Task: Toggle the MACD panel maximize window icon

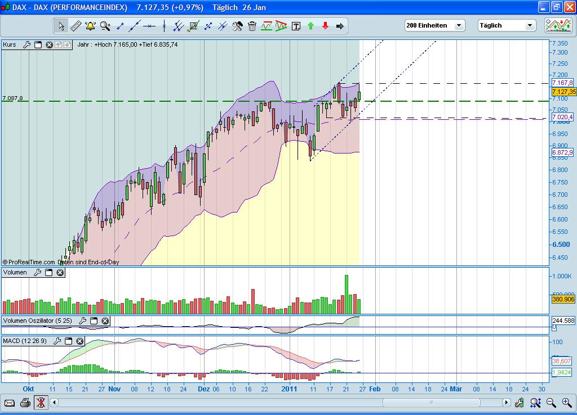Action: [69, 341]
